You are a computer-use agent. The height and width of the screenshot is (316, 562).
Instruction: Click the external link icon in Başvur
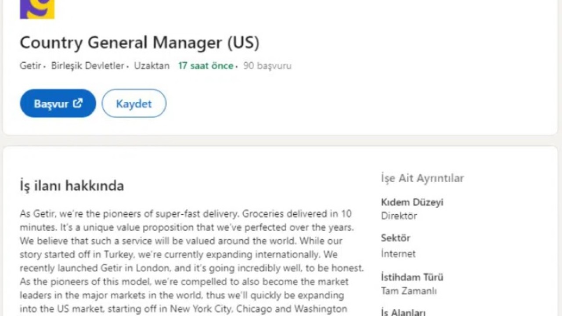[x=78, y=103]
